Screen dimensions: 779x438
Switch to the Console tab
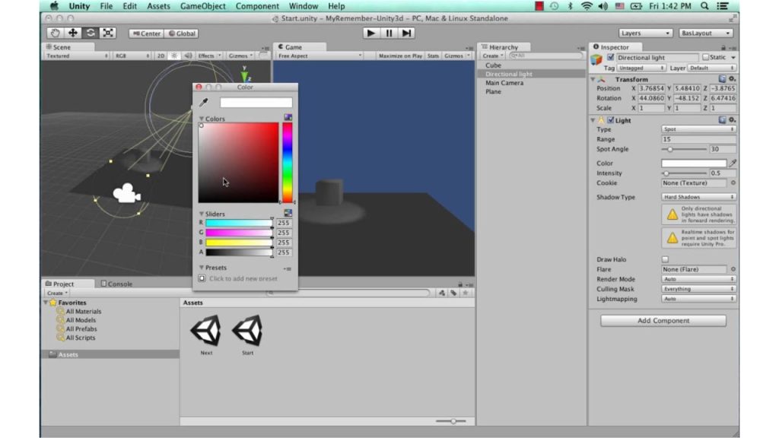[116, 284]
